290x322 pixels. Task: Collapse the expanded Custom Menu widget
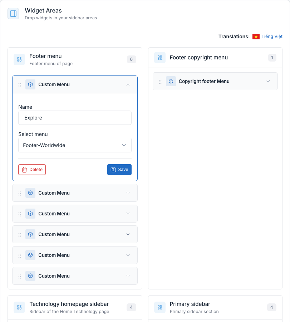(128, 84)
